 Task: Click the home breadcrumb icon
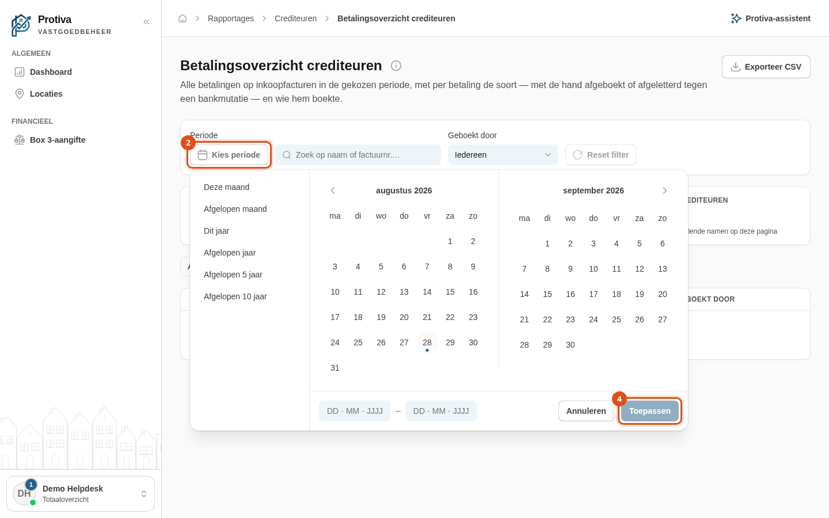click(182, 18)
